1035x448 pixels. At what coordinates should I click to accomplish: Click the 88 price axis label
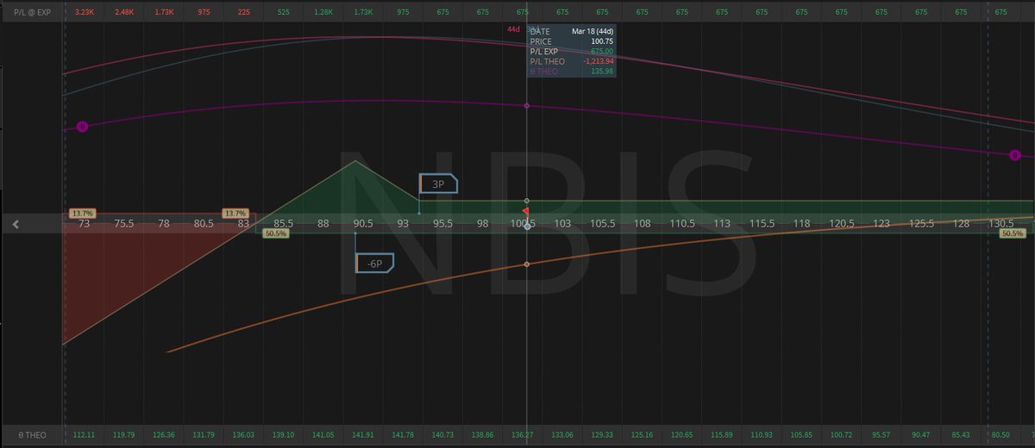tap(323, 224)
